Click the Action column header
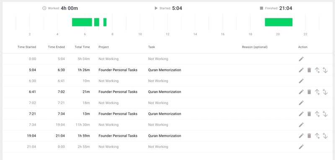 pyautogui.click(x=303, y=47)
